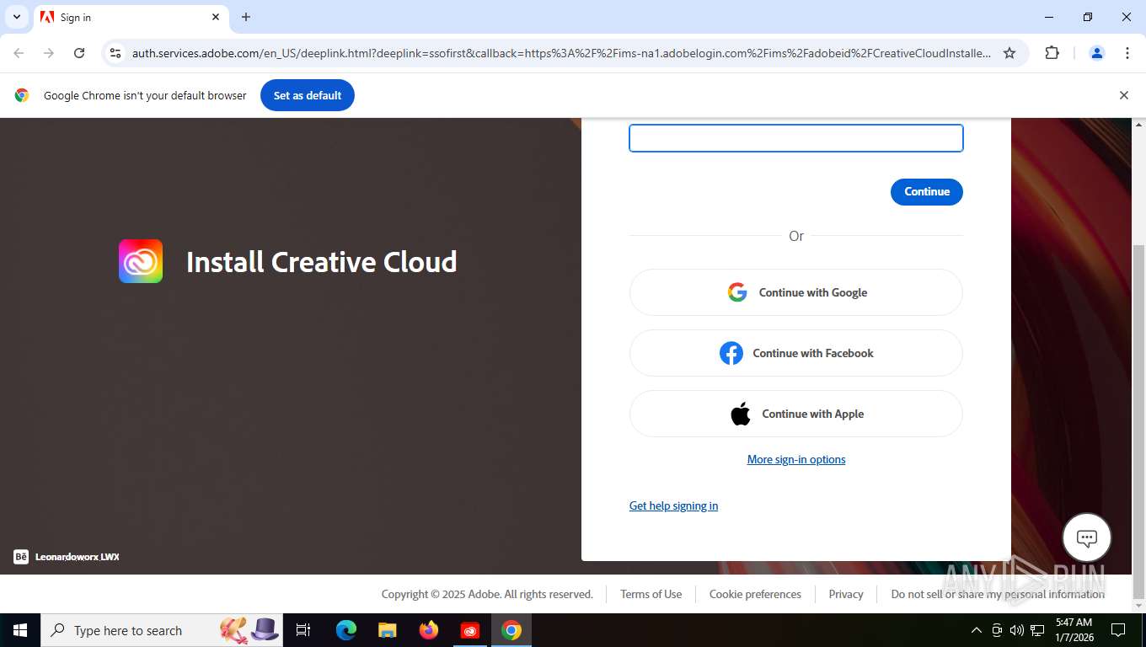This screenshot has width=1146, height=647.
Task: Open the volume speaker tray icon
Action: [1017, 630]
